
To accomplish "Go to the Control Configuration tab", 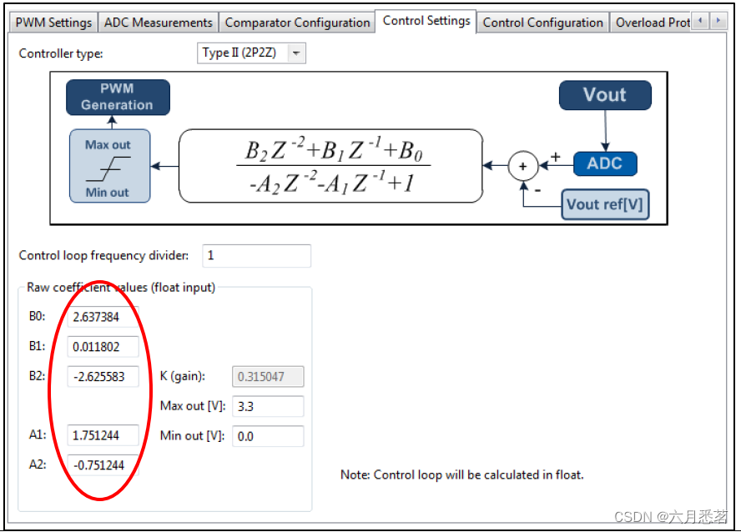I will click(542, 23).
